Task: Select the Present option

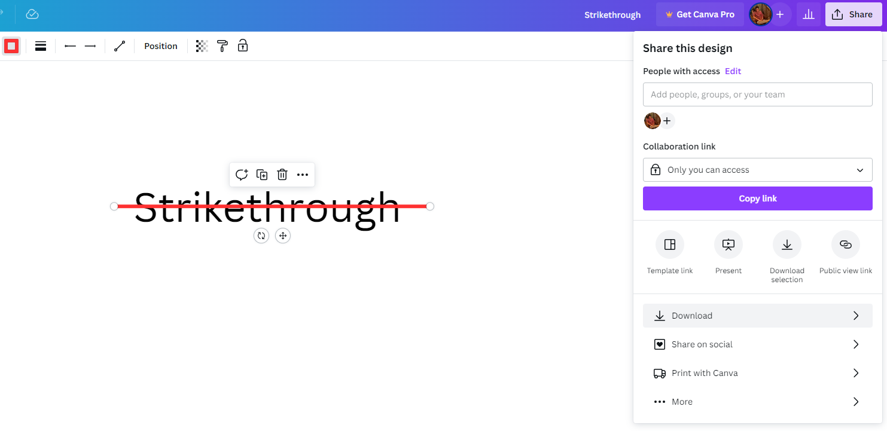Action: [x=729, y=253]
